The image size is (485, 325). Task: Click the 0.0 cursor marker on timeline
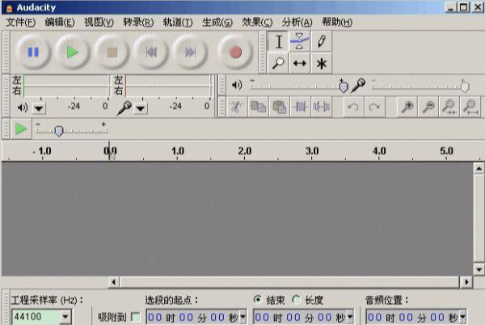click(x=110, y=151)
